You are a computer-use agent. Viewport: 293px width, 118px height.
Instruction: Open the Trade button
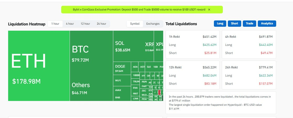click(x=249, y=24)
